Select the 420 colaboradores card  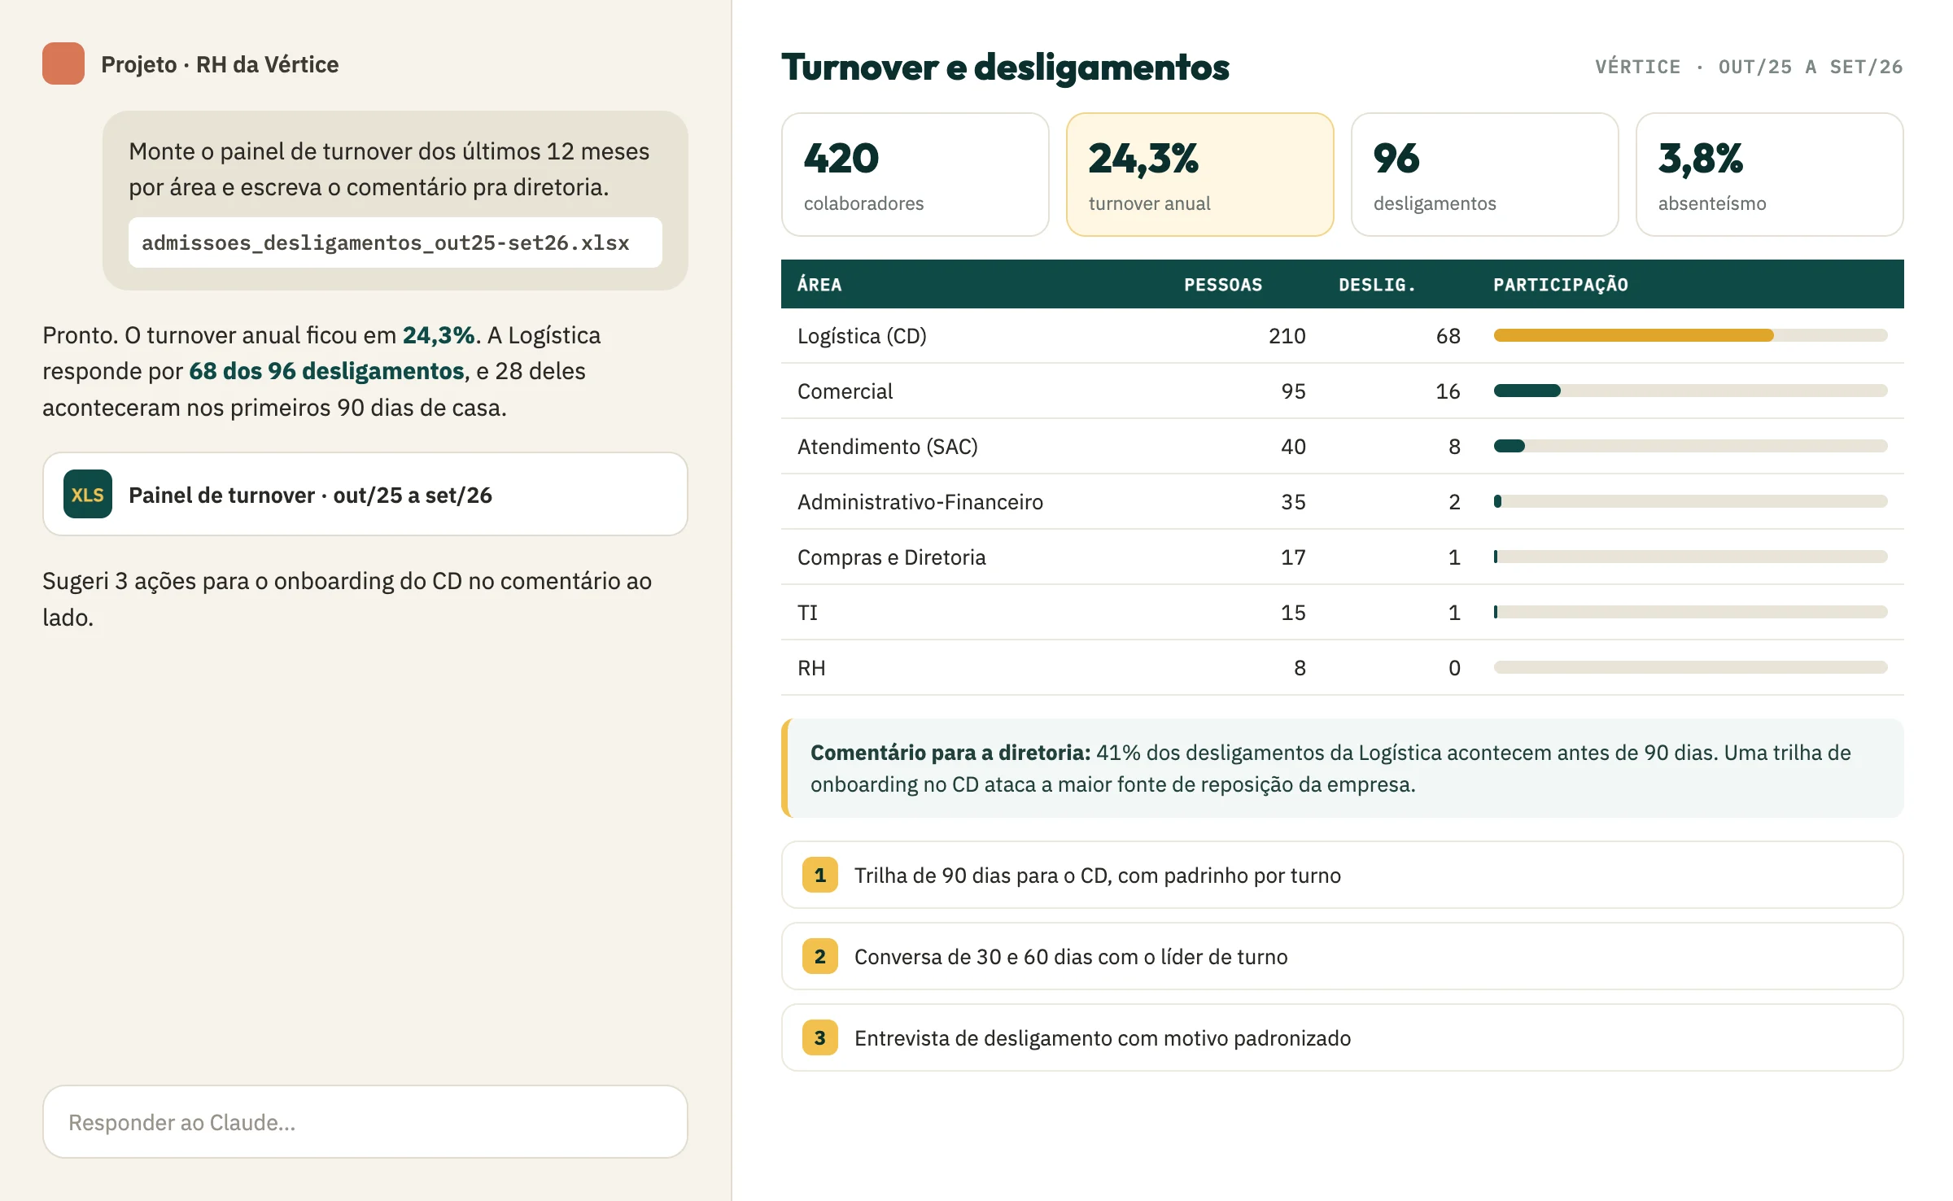[915, 174]
